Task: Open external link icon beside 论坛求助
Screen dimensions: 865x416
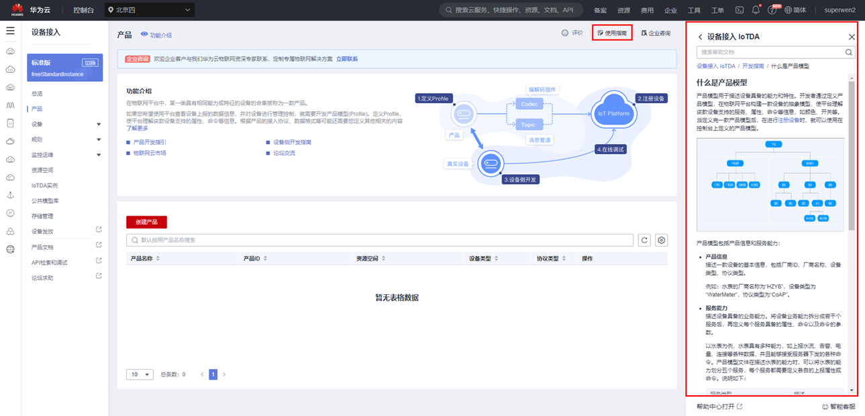Action: coord(99,276)
